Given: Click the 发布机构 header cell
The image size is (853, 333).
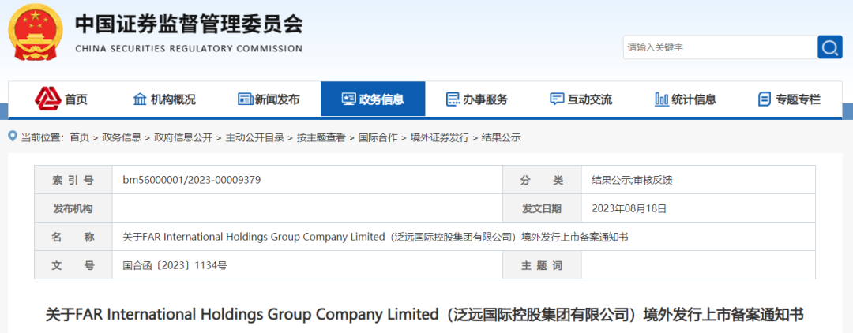Looking at the screenshot, I should (x=73, y=208).
